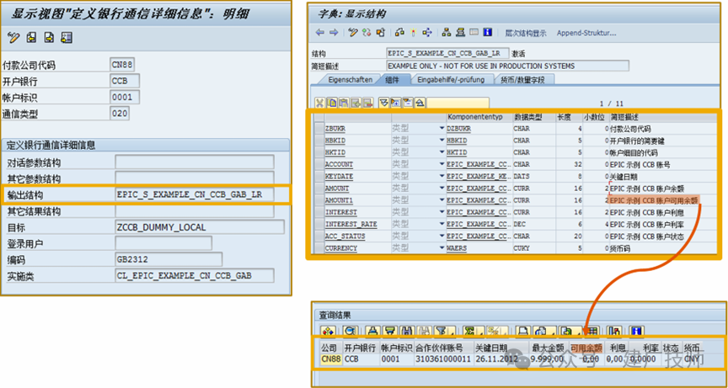Viewport: 728px width, 388px height.
Task: Click the 编码 field GB2312
Action: pos(168,259)
